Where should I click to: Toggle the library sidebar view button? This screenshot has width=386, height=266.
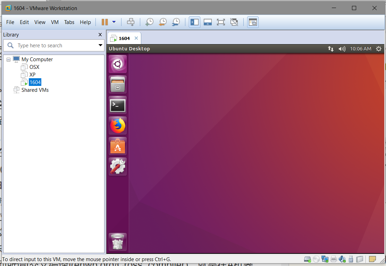click(194, 22)
